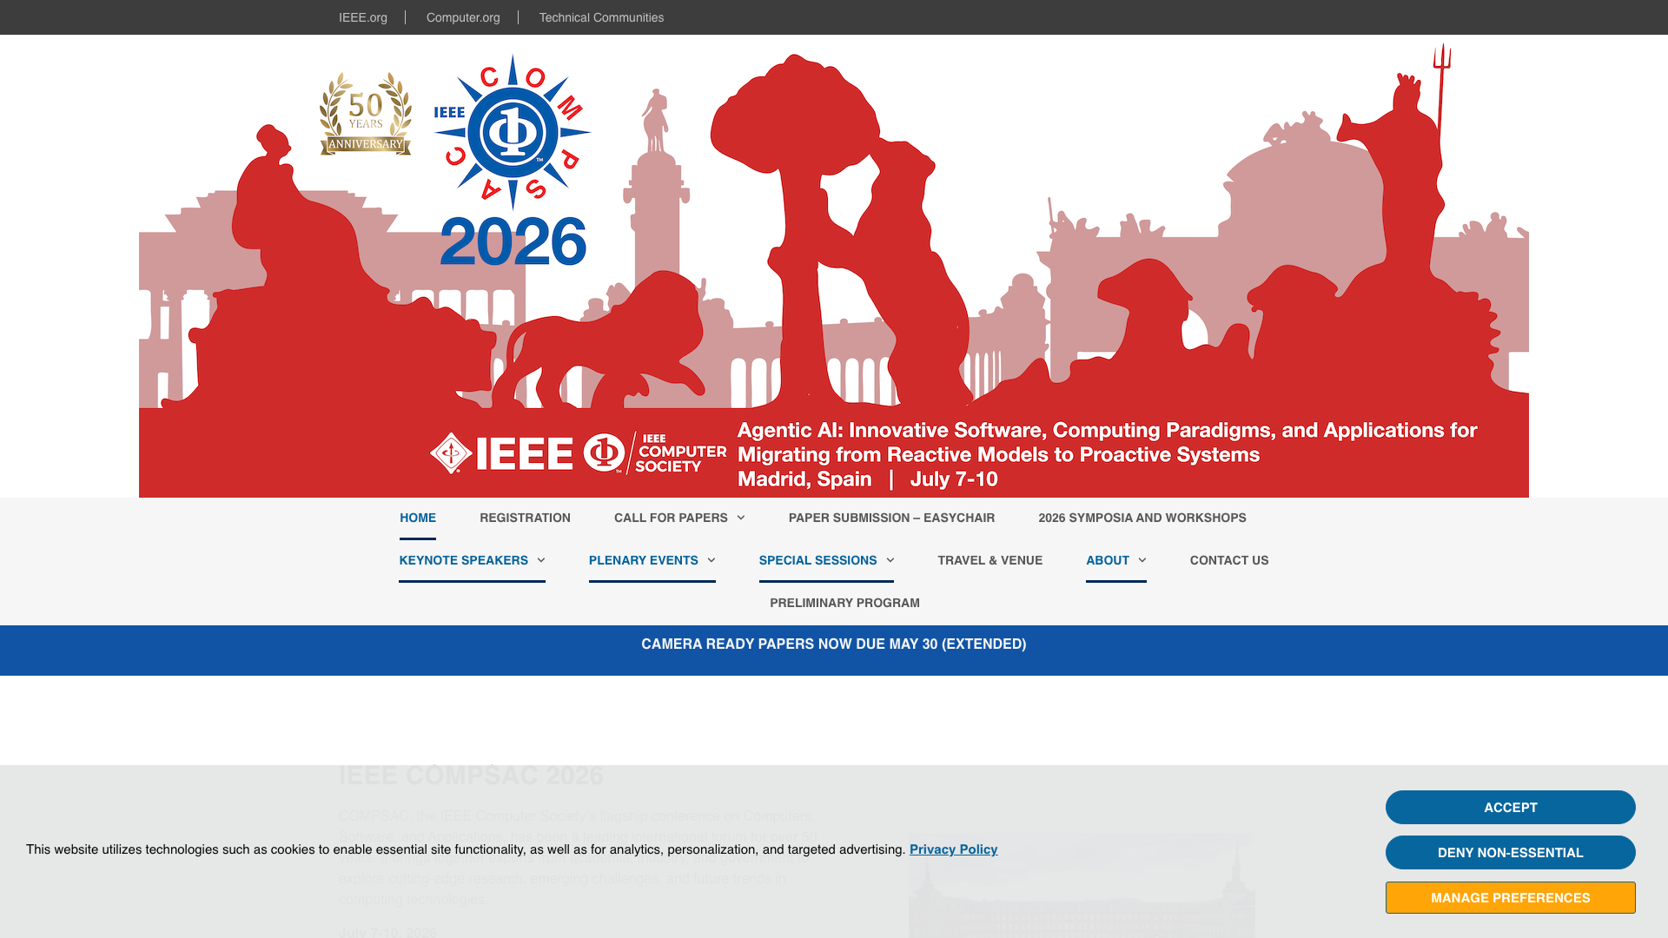1668x938 pixels.
Task: Open the PRELIMINARY PROGRAM page
Action: point(844,603)
